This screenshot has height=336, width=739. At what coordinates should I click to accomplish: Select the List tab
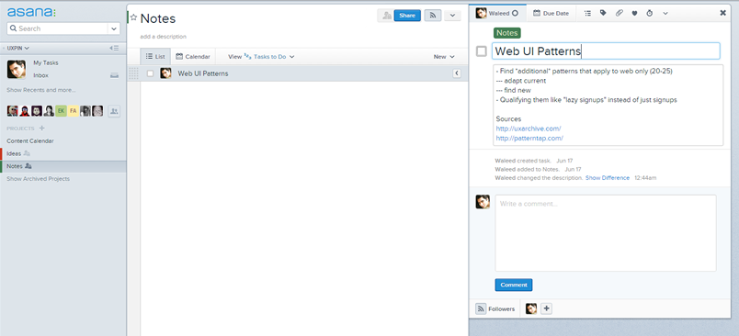155,57
